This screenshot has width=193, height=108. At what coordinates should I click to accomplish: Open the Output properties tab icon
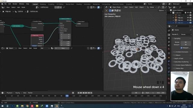[x=169, y=38]
